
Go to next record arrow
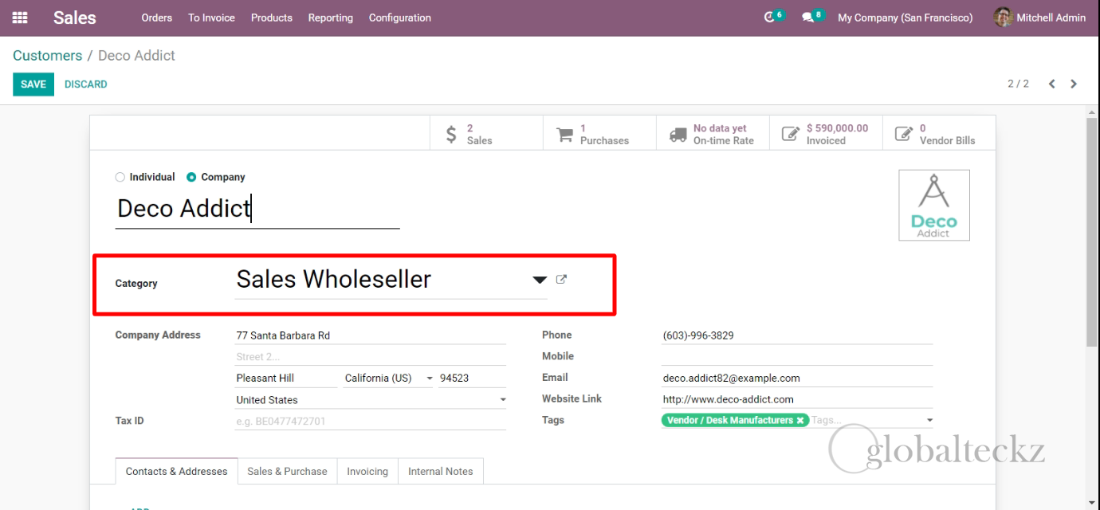(1074, 84)
